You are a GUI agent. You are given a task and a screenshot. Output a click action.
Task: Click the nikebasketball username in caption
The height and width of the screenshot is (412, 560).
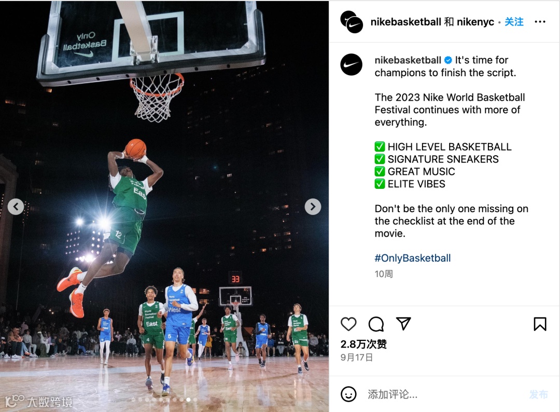408,60
